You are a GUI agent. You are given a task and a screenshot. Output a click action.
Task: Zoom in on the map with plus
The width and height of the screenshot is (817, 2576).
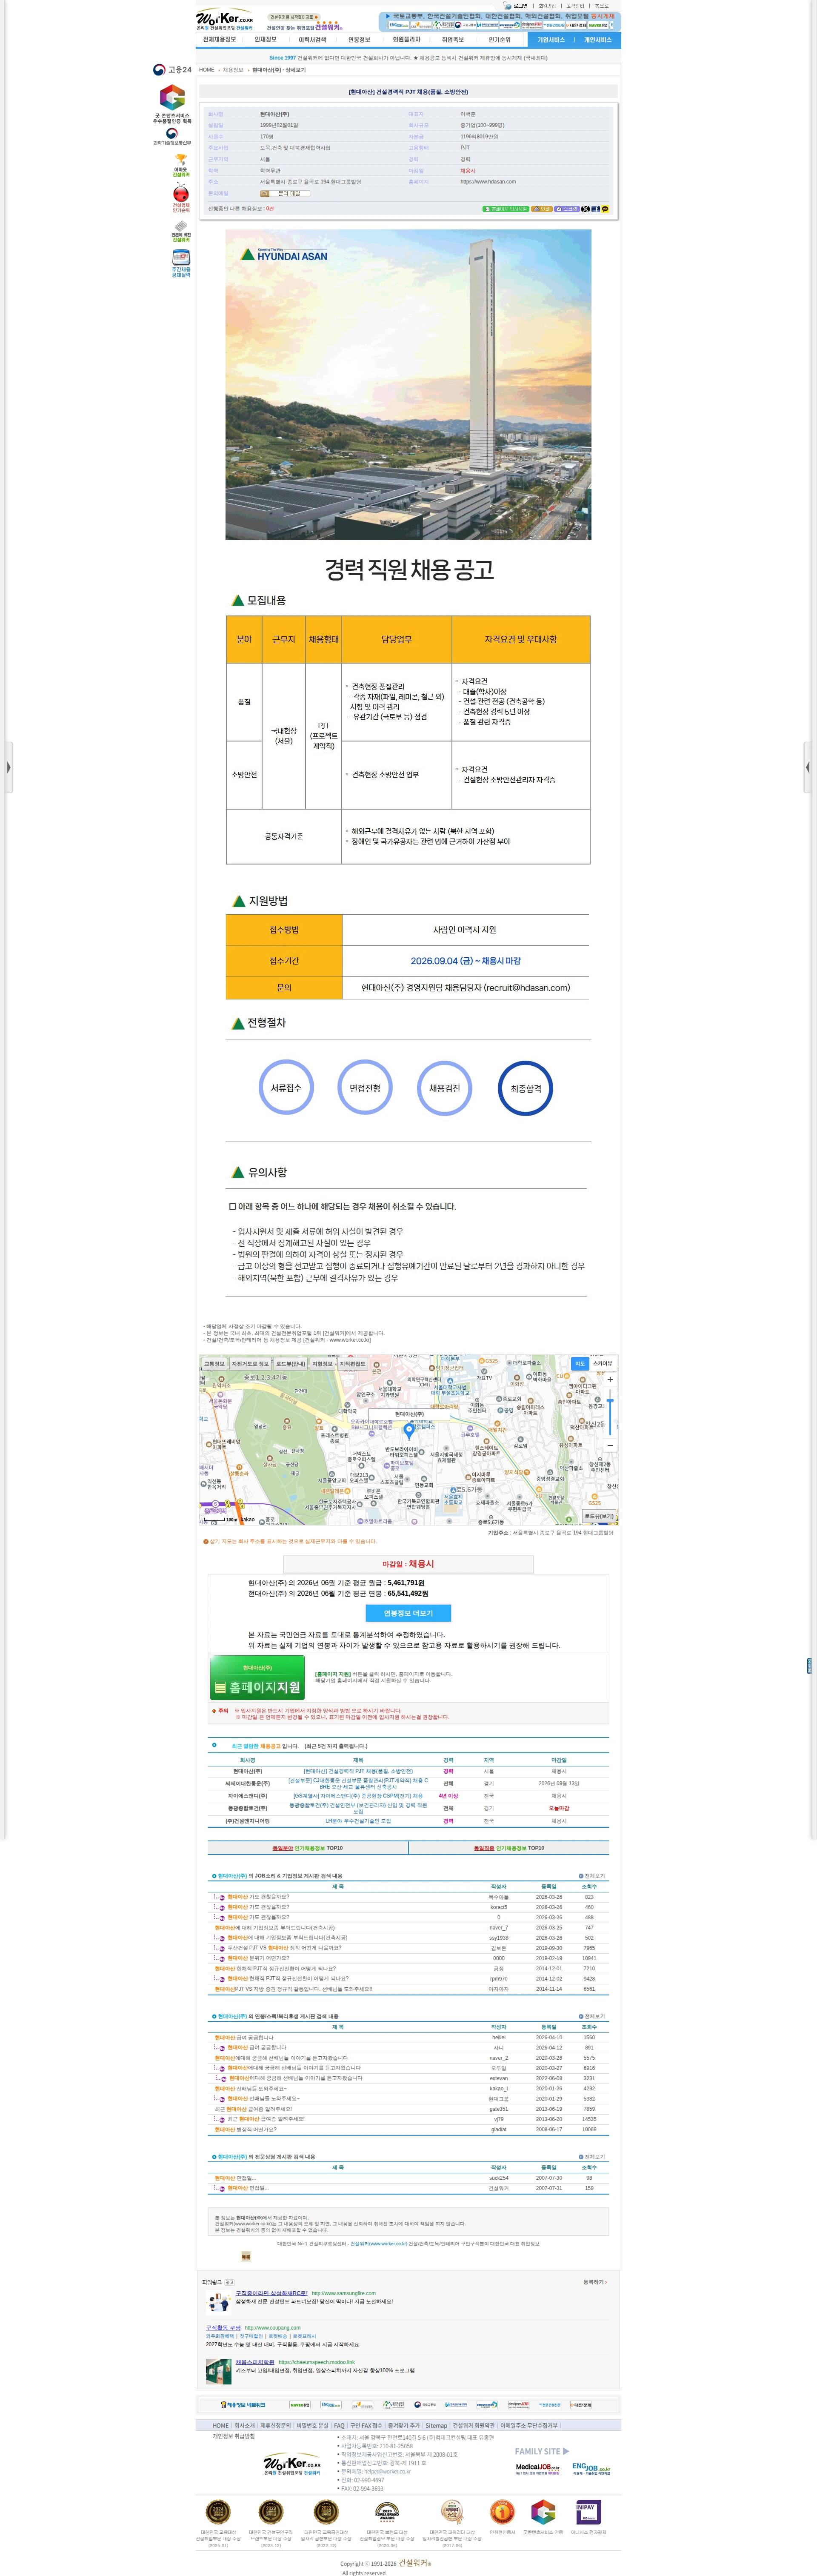(x=610, y=1379)
